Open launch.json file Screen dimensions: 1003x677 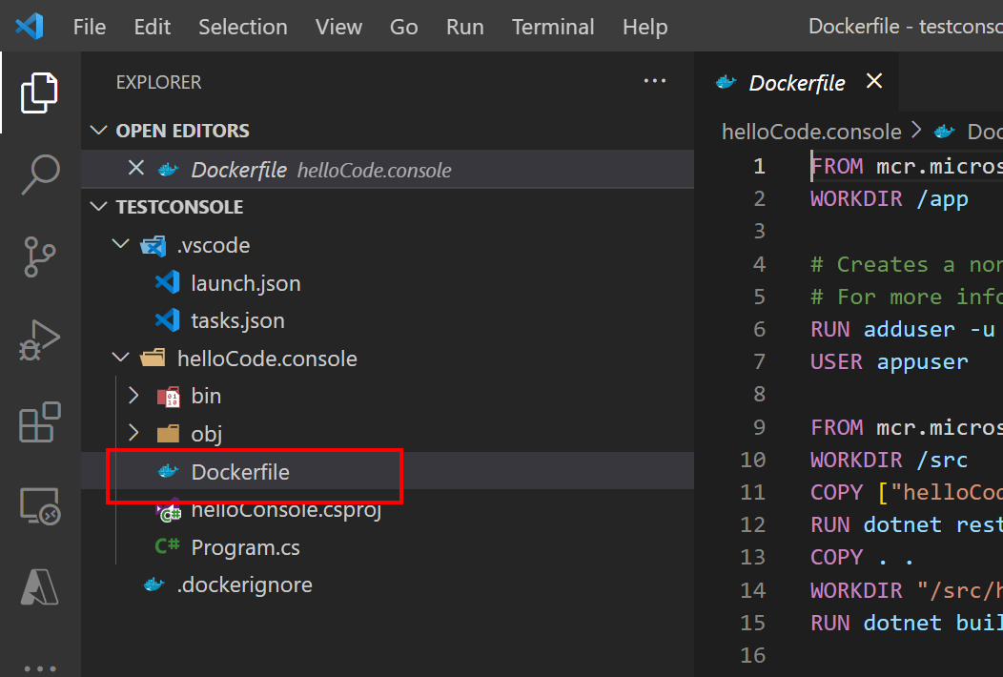246,283
